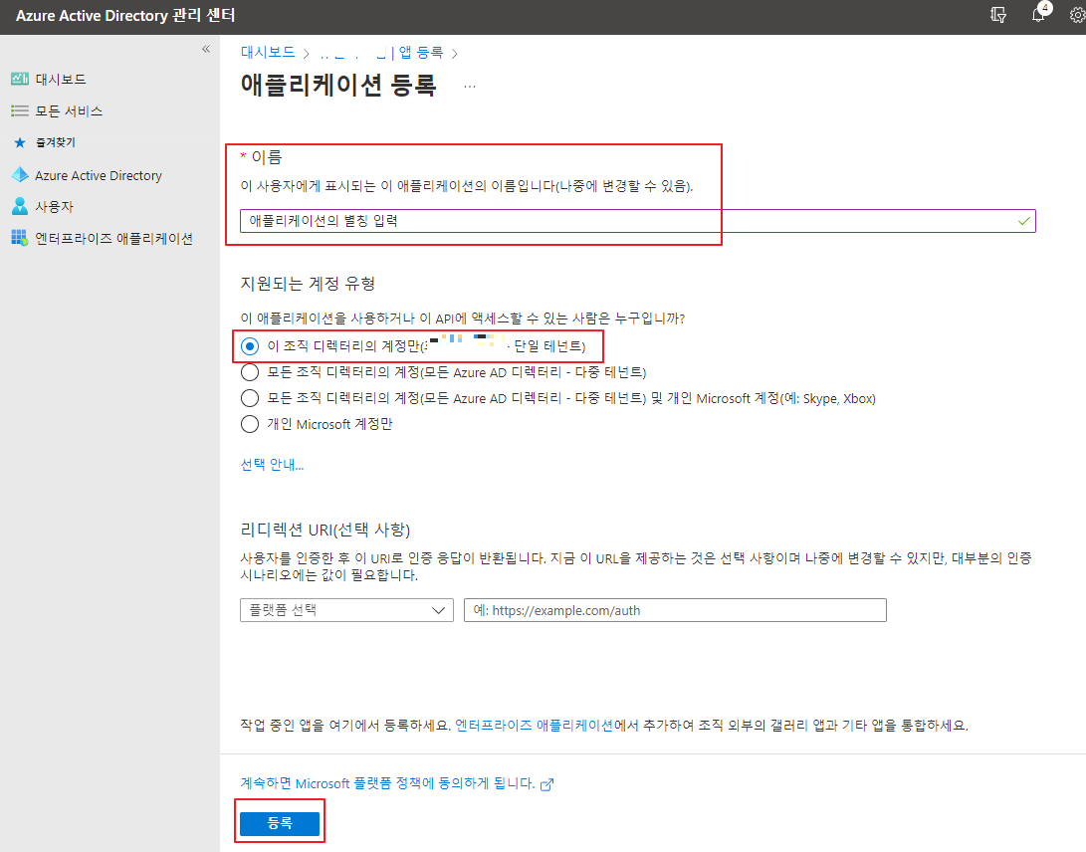This screenshot has width=1086, height=852.
Task: Click the external link icon beside policy link
Action: (547, 784)
